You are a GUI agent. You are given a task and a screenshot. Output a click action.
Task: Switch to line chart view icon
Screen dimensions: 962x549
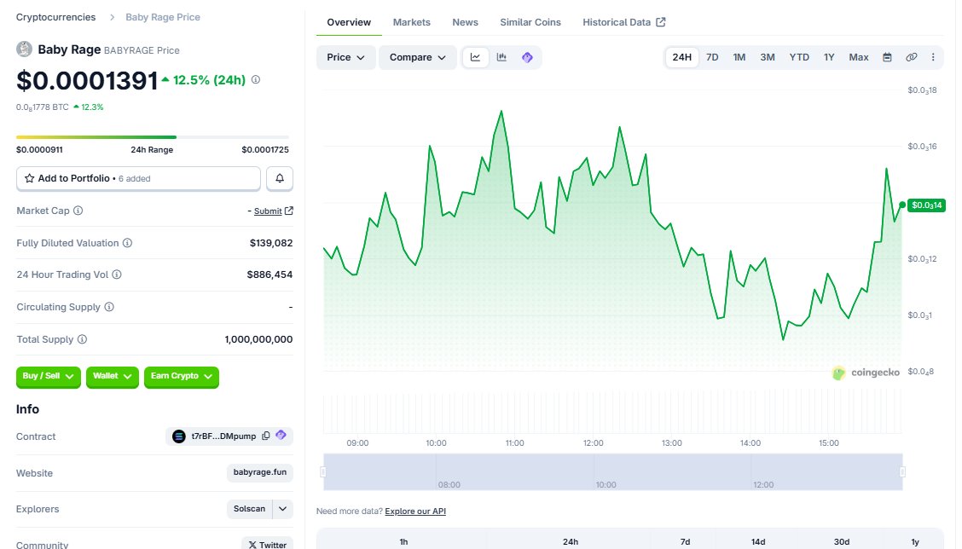(x=476, y=57)
